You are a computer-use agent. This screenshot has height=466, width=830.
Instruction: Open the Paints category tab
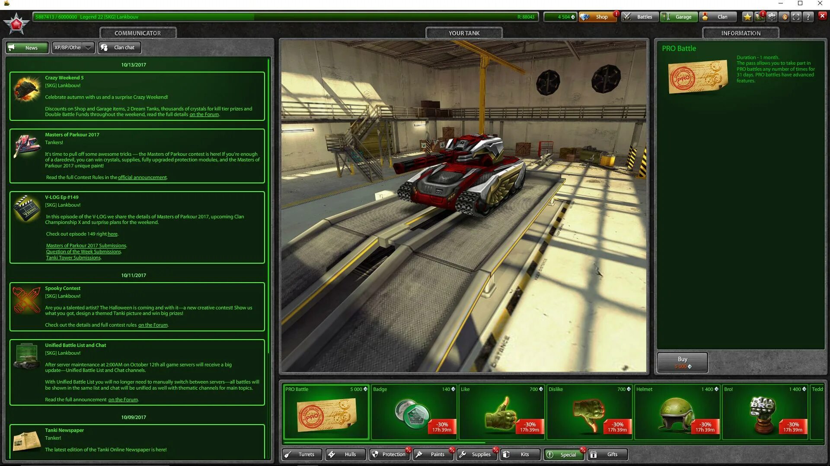[x=433, y=454]
